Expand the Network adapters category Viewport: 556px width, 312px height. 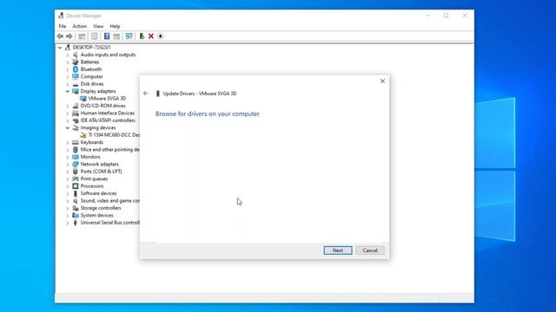click(68, 165)
